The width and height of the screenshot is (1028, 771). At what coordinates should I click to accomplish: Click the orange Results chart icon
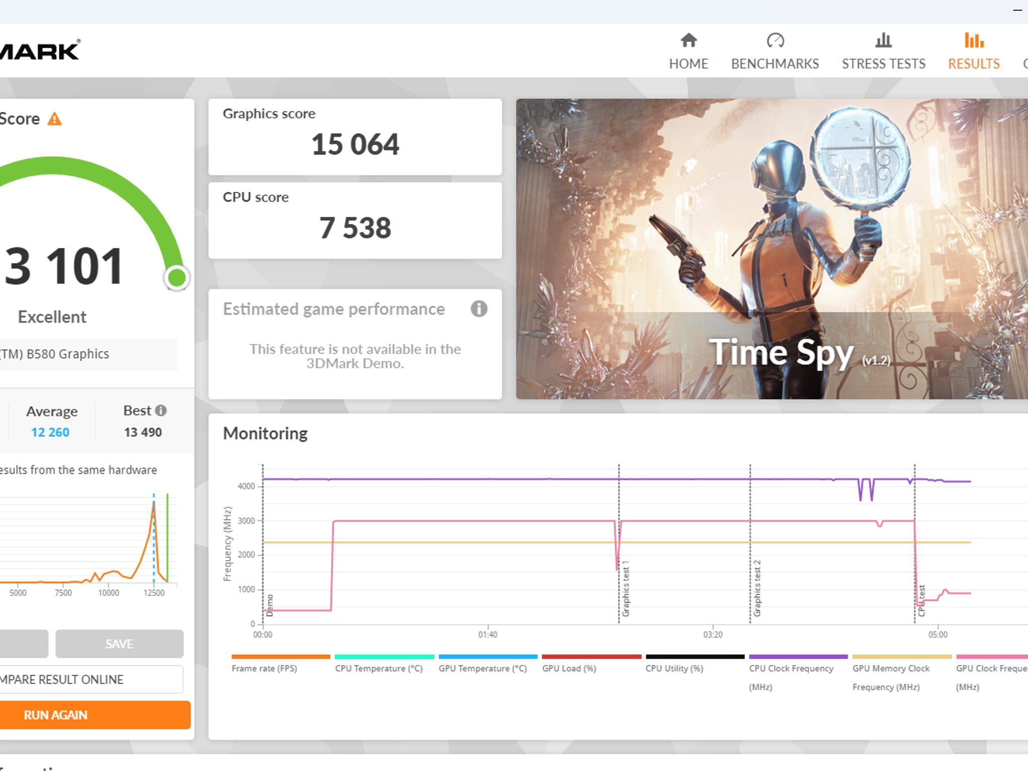coord(974,40)
